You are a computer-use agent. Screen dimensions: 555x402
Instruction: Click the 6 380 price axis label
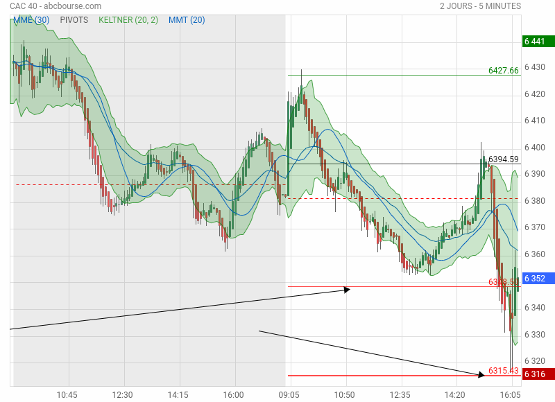point(535,201)
